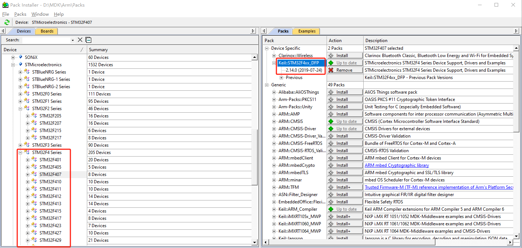Open the Help menu

(59, 14)
